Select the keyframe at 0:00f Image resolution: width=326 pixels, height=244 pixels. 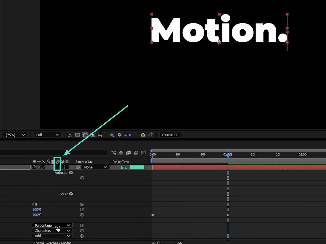tap(153, 215)
